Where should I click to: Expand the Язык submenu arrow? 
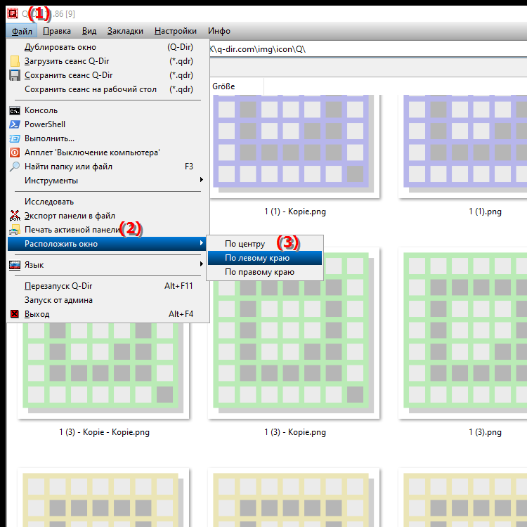(202, 264)
